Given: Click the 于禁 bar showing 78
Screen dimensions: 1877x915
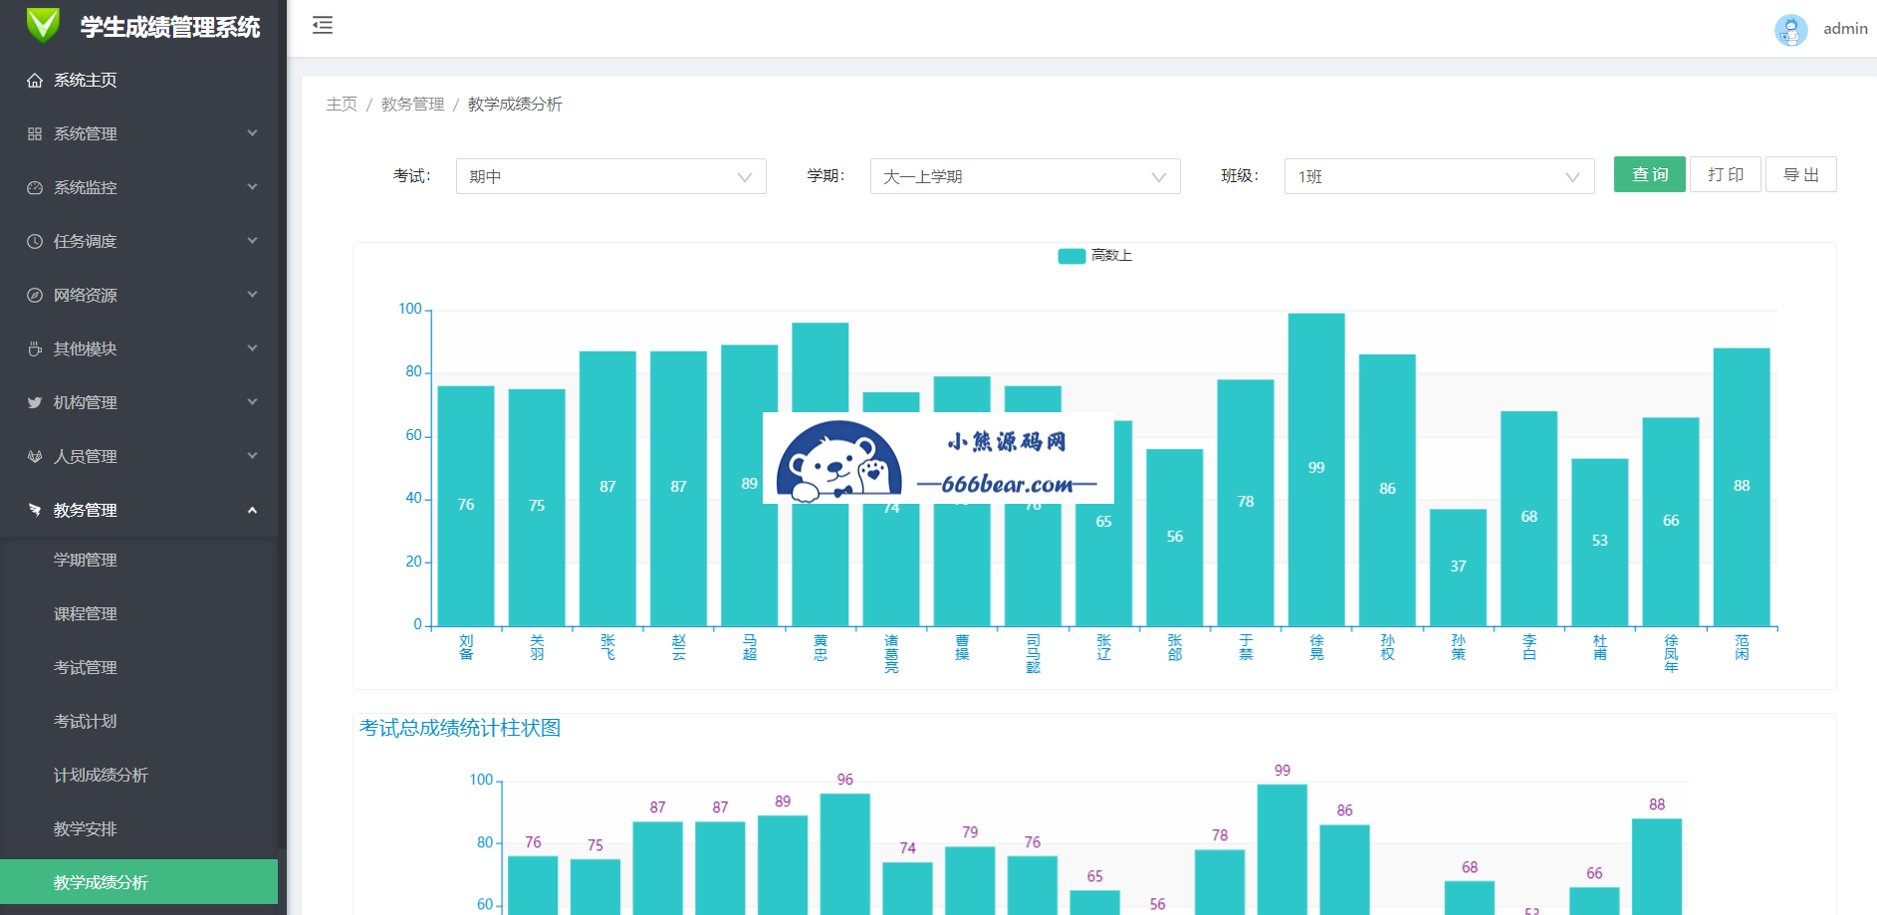Looking at the screenshot, I should (x=1246, y=503).
